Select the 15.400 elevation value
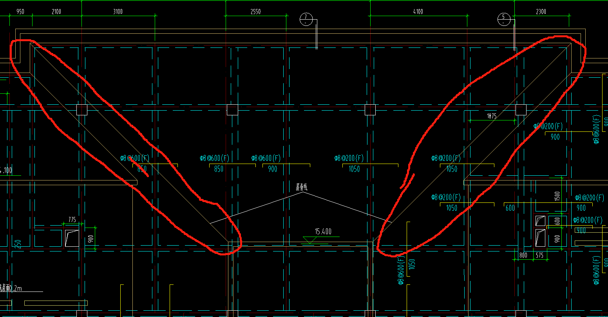Screen dimensions: 608x317 pos(323,232)
